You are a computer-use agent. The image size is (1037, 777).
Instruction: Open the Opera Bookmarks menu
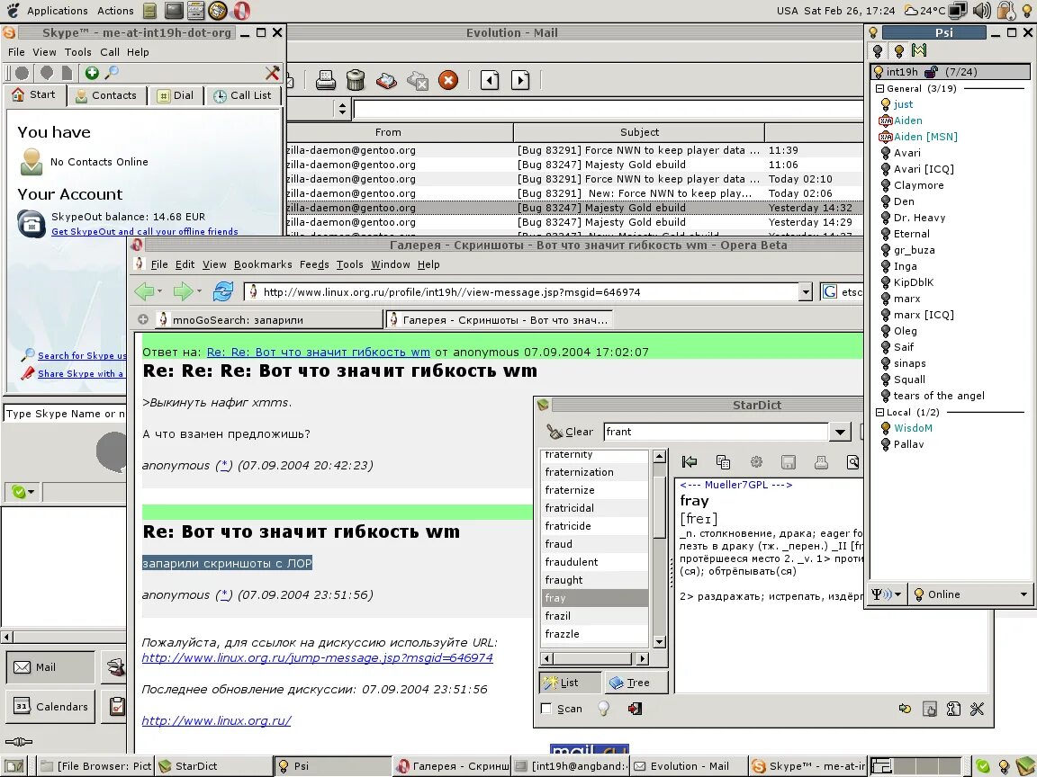[263, 264]
